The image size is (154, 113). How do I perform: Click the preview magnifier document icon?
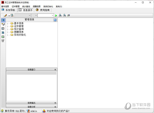point(12,15)
